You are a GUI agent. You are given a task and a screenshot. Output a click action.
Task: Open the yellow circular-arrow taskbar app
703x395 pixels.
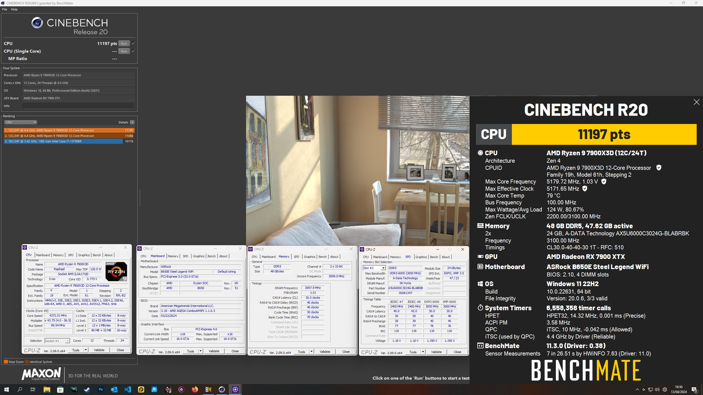point(141,389)
